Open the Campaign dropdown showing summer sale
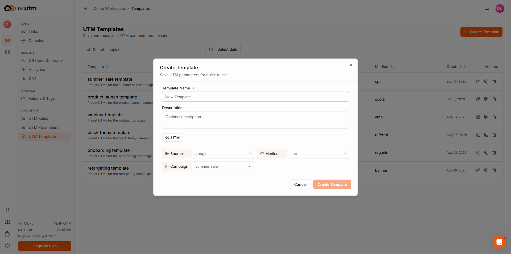 coord(223,166)
